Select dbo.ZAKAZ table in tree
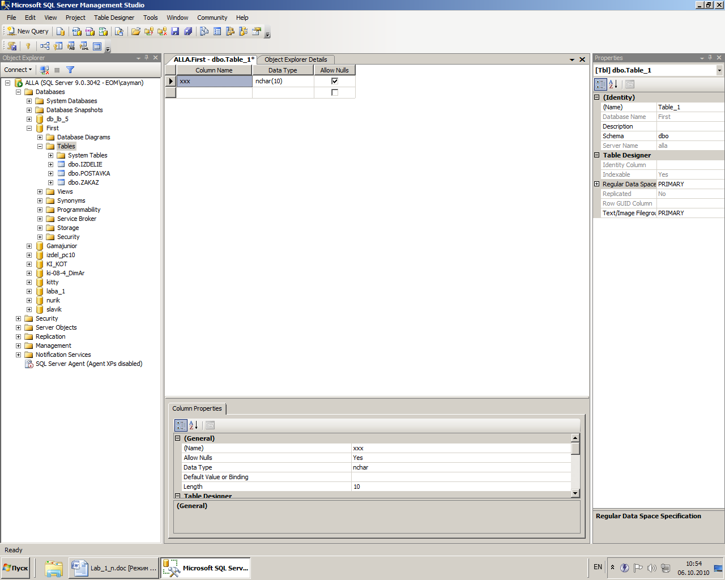This screenshot has width=725, height=580. pos(83,182)
